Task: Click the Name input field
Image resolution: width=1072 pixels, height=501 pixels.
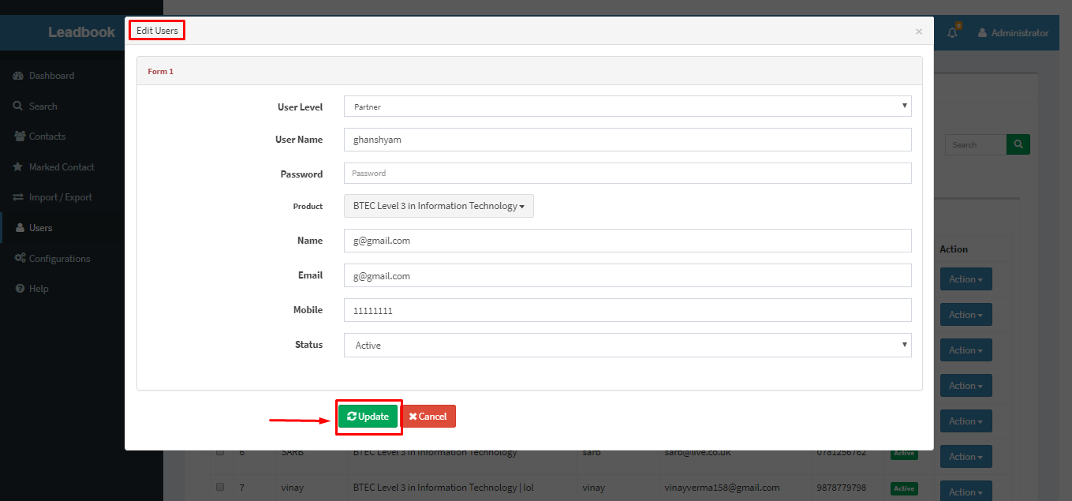Action: click(x=627, y=241)
